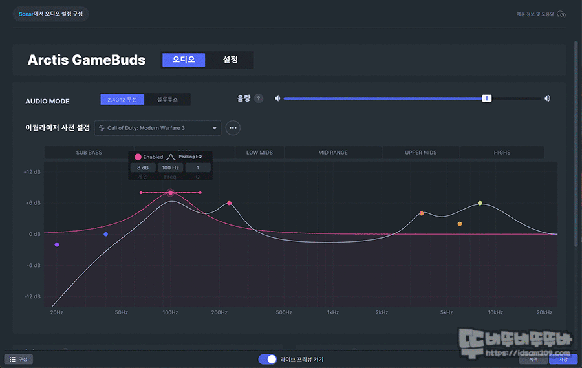The image size is (582, 368).
Task: Switch to the 설정 tab
Action: (x=230, y=60)
